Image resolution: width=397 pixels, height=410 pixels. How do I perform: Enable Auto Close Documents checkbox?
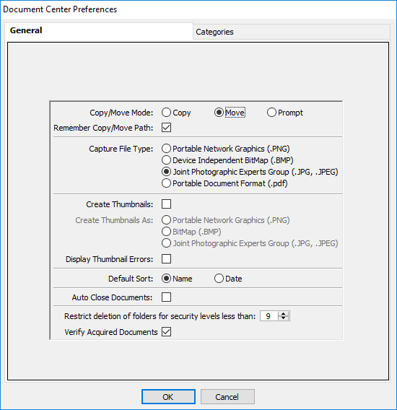pyautogui.click(x=166, y=297)
